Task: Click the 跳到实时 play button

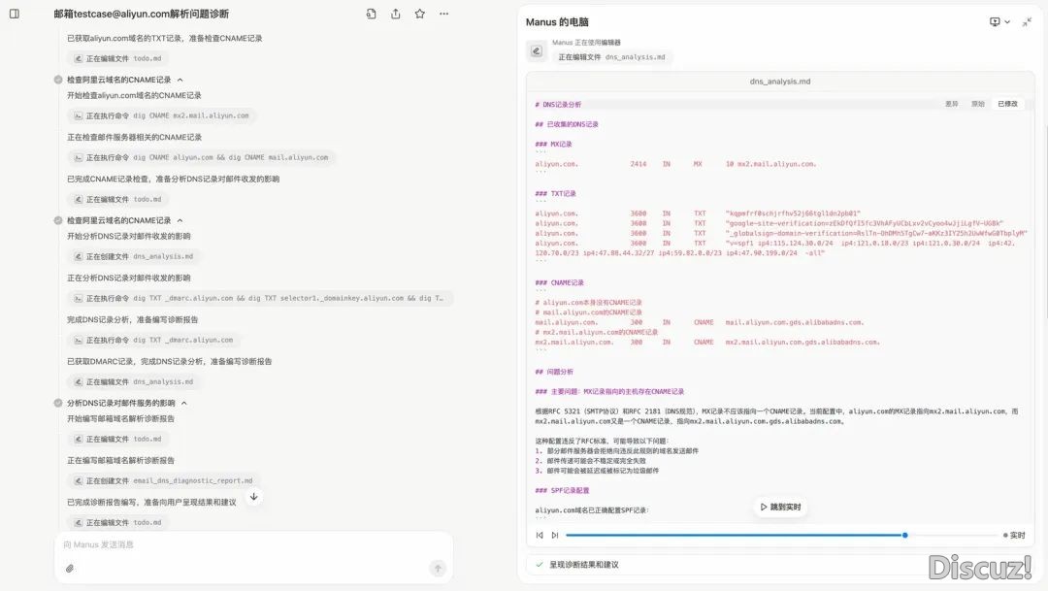Action: [780, 507]
